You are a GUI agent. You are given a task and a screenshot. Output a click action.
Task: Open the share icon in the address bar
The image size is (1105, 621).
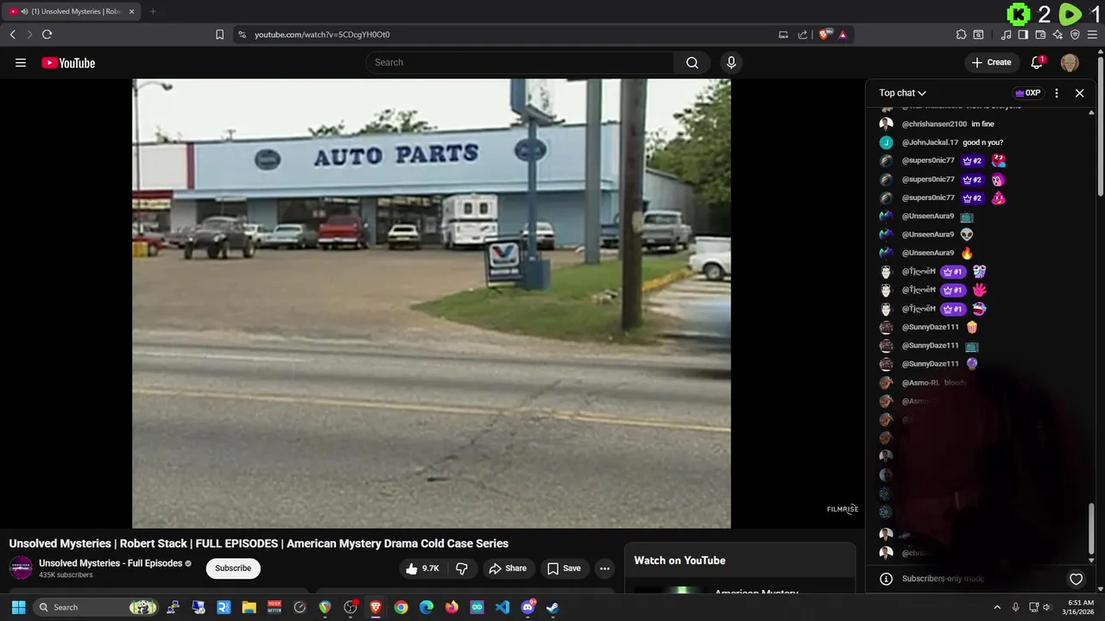click(x=803, y=34)
